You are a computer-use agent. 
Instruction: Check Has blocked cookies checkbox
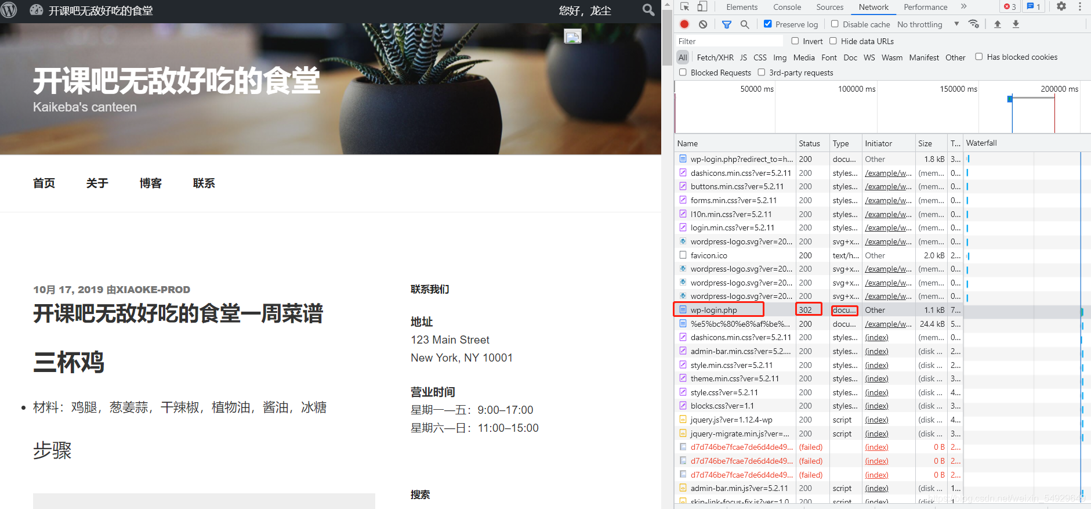pos(979,56)
